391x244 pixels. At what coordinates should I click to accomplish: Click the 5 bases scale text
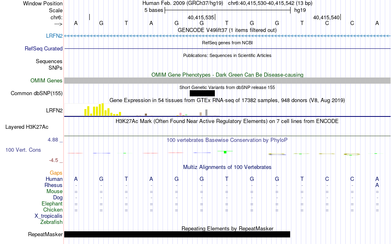154,10
